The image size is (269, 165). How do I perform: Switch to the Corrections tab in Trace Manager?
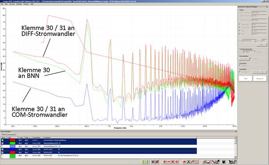11,134
